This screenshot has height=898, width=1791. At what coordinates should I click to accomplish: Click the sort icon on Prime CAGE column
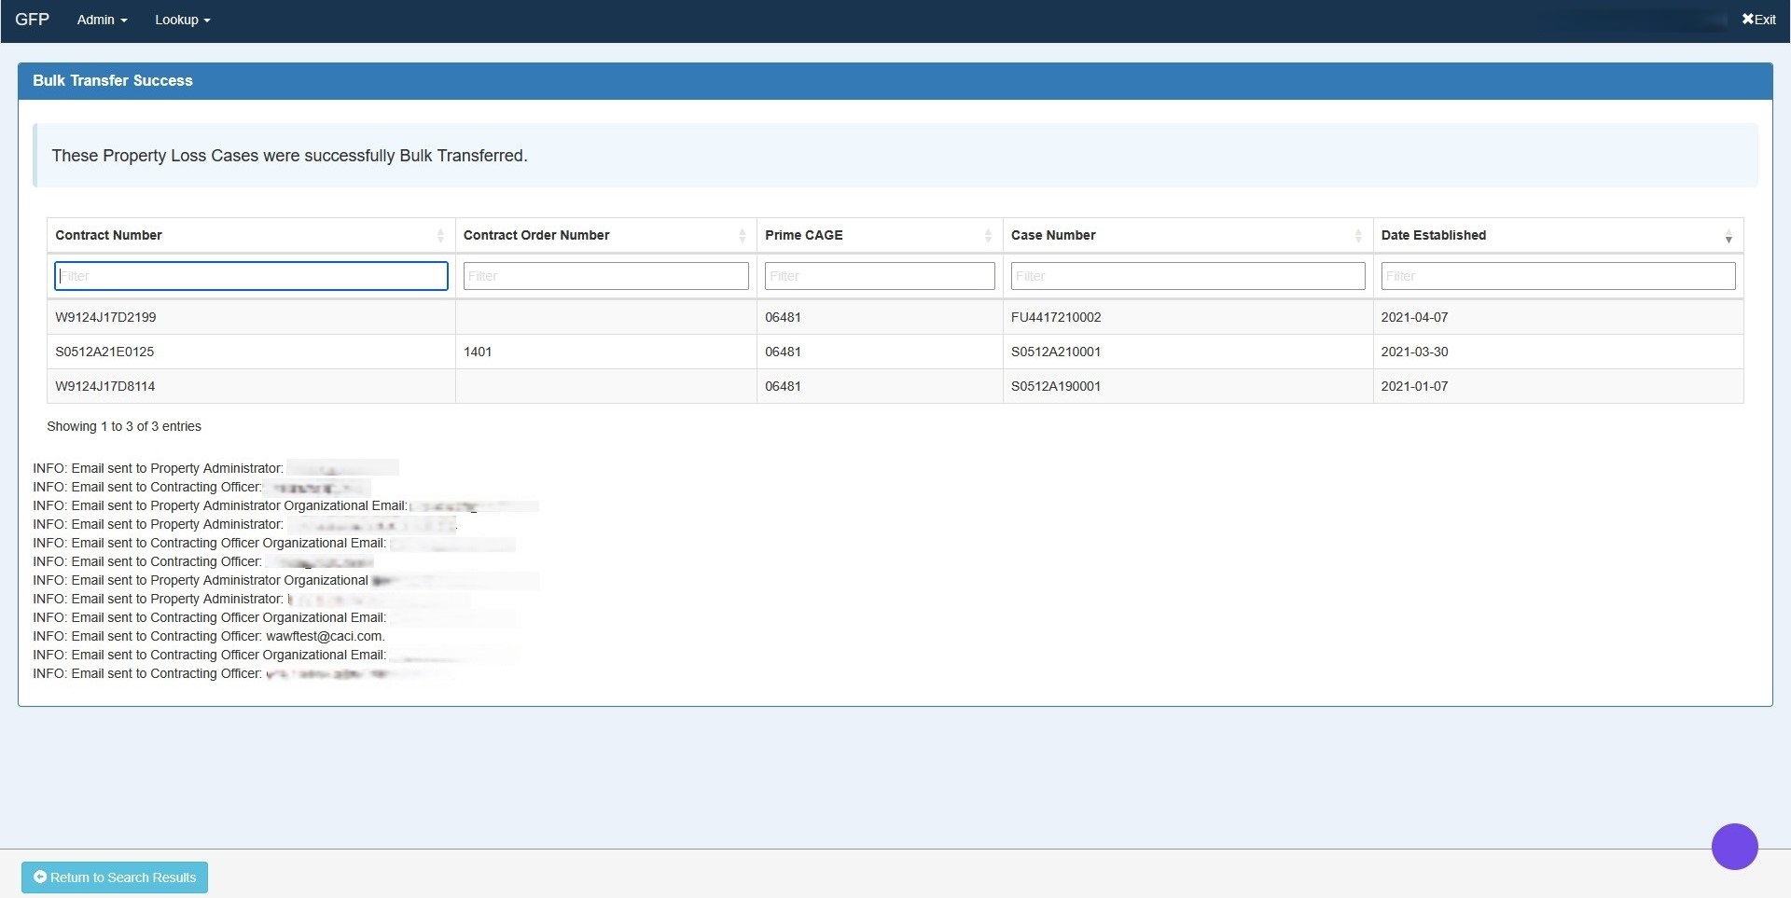(989, 235)
